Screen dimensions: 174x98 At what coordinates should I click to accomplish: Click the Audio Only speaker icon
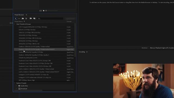19,86
